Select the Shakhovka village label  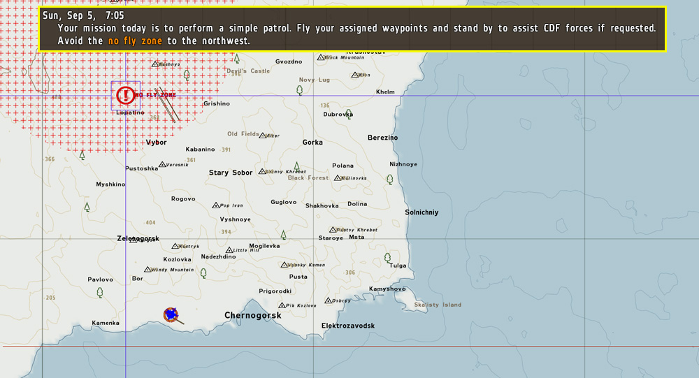(x=322, y=205)
